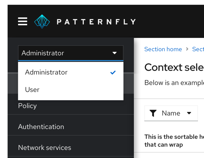Click the sortable table header text

(174, 140)
